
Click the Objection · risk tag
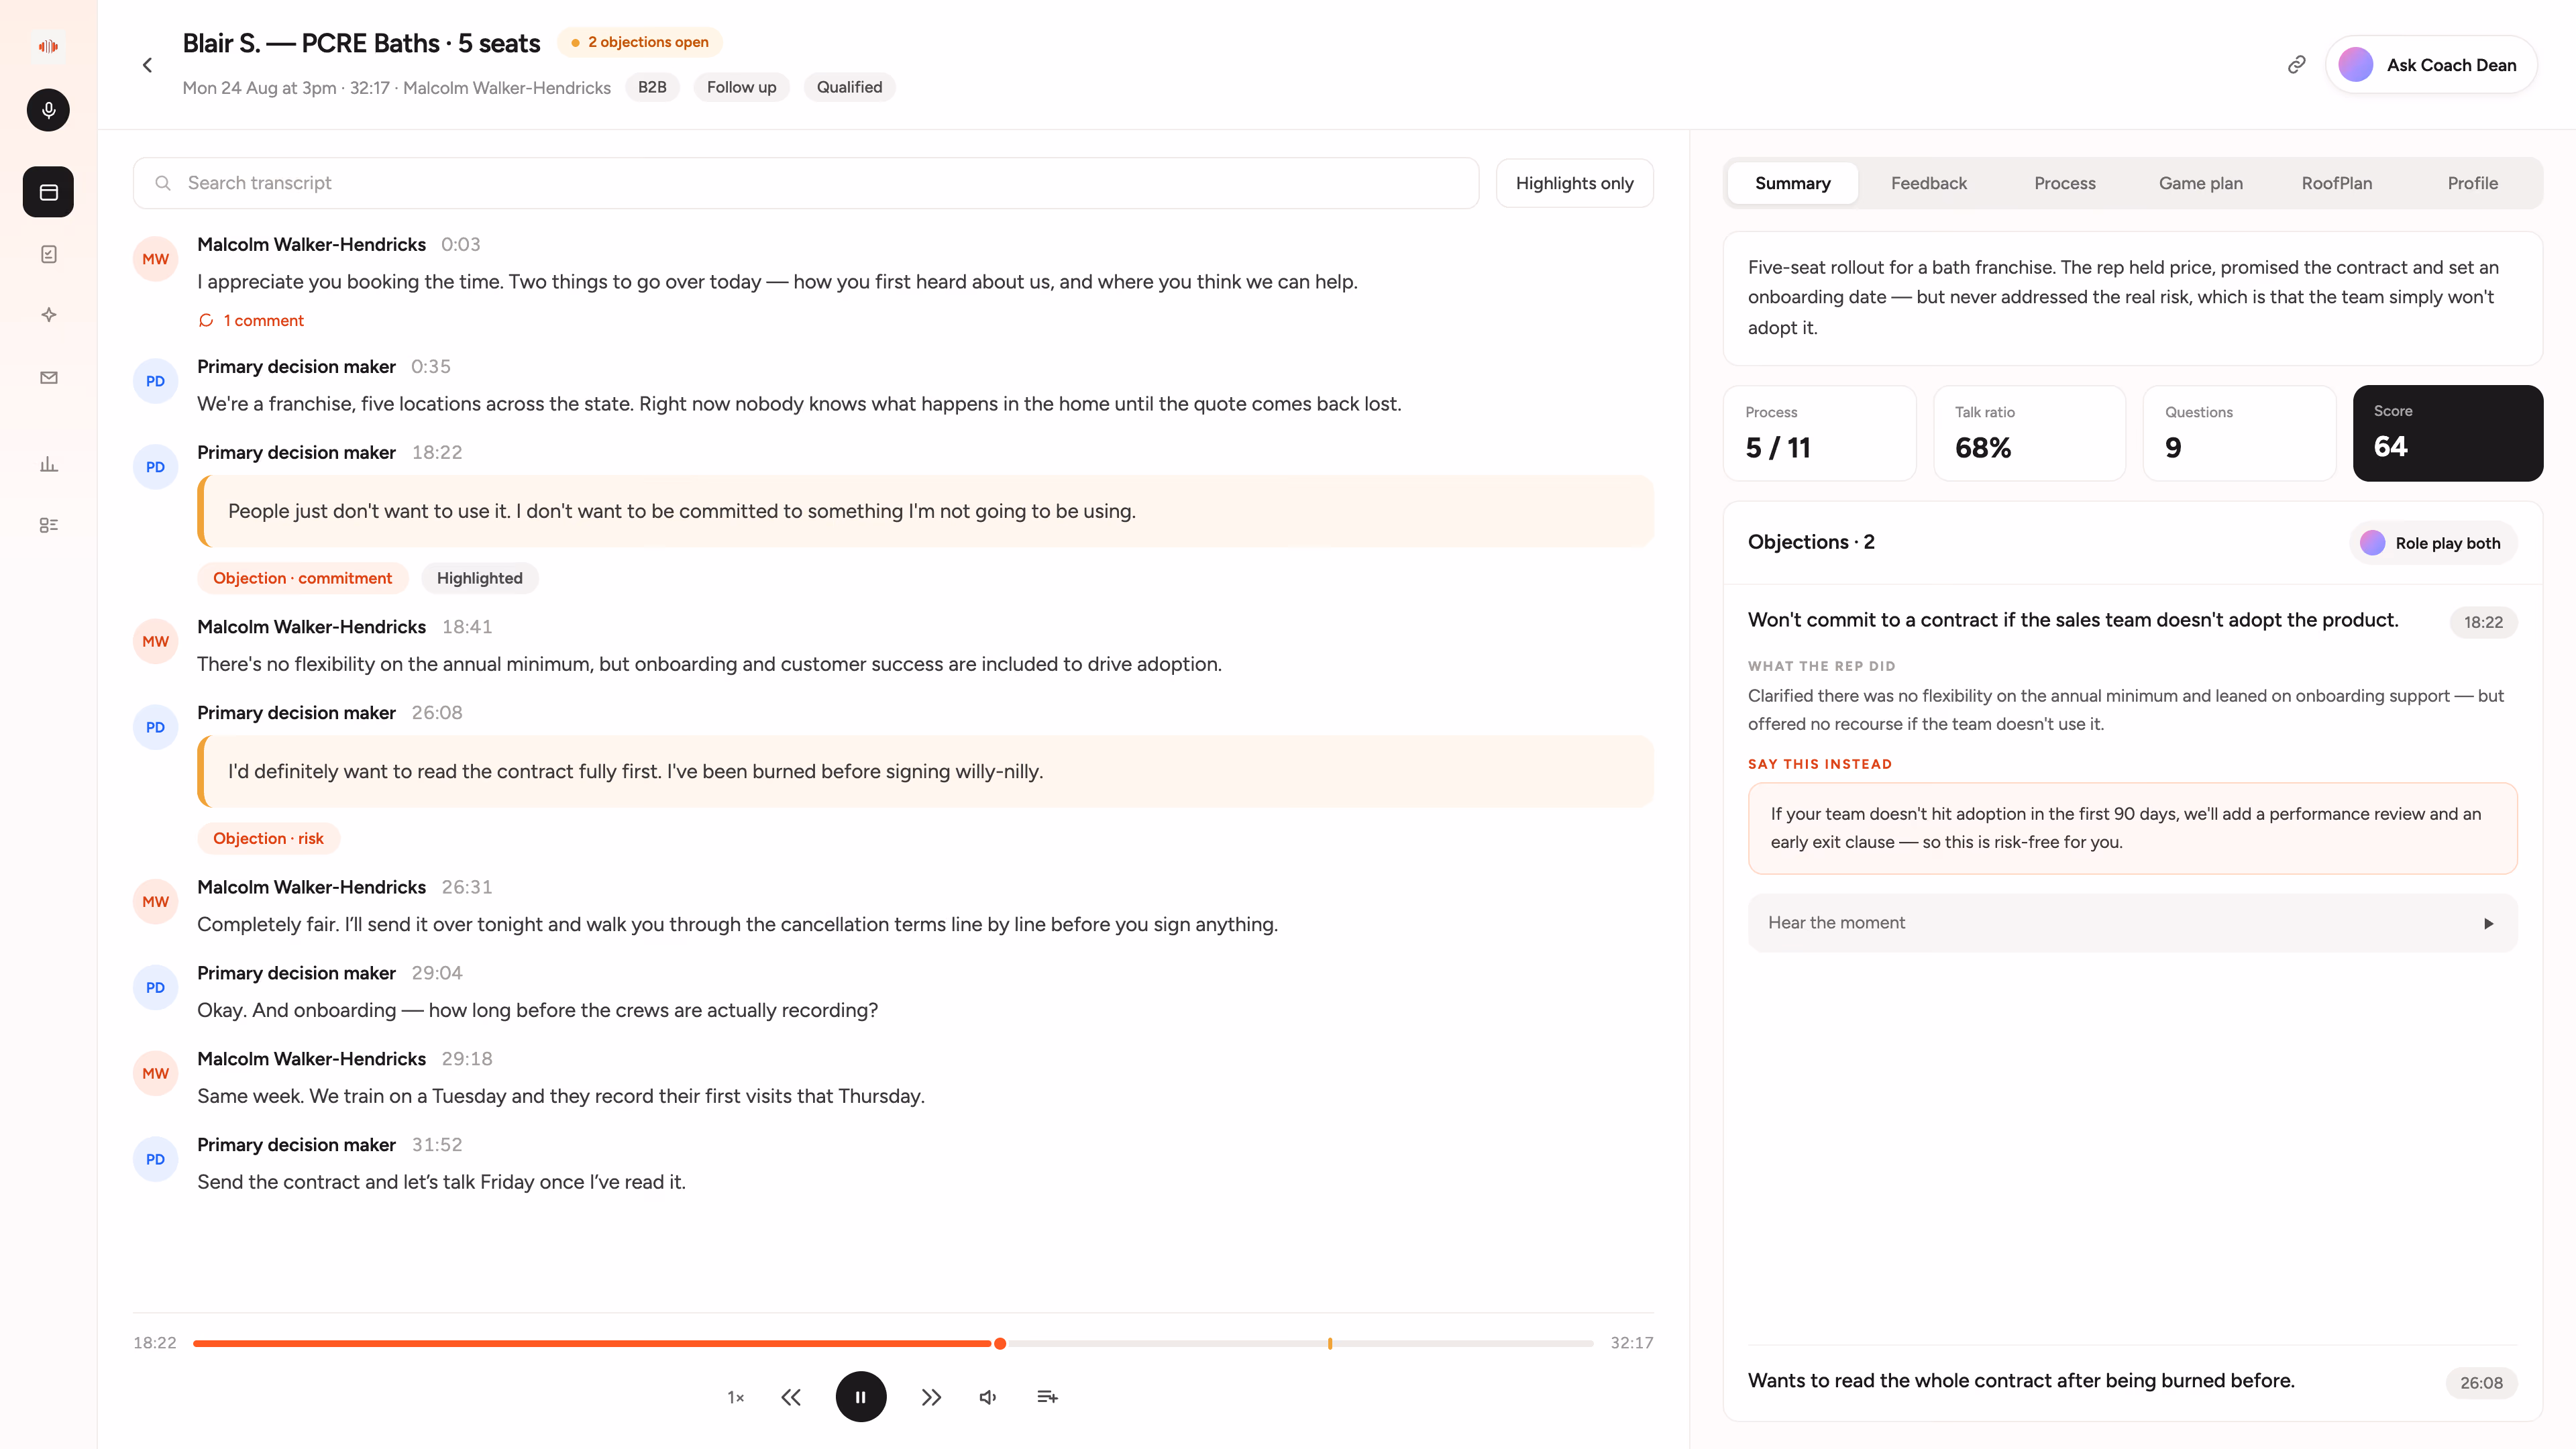tap(268, 838)
